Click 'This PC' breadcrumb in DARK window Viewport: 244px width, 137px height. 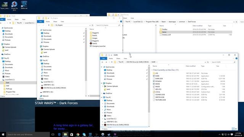pos(121,62)
